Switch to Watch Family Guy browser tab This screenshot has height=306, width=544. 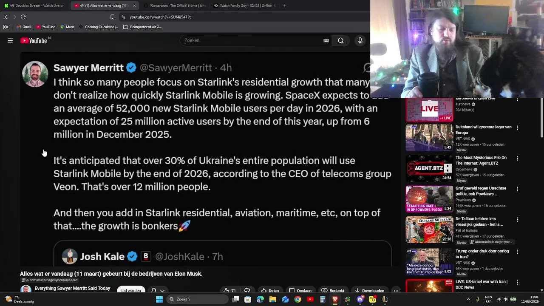(244, 6)
